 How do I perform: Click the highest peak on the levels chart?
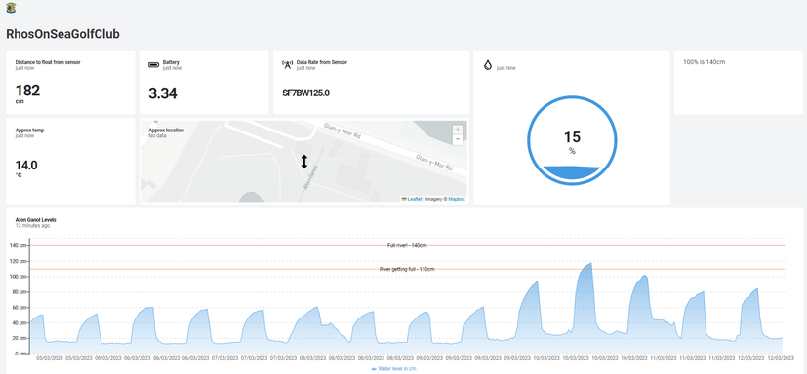(590, 264)
